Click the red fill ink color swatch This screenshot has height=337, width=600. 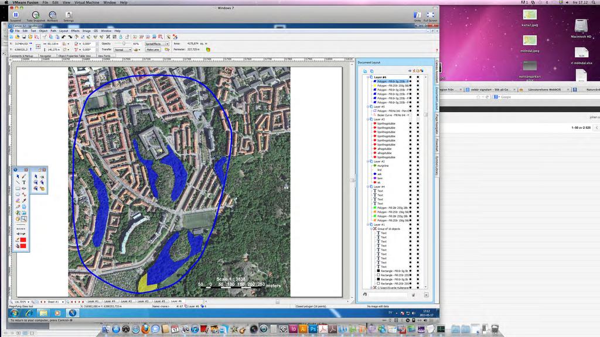click(x=23, y=246)
